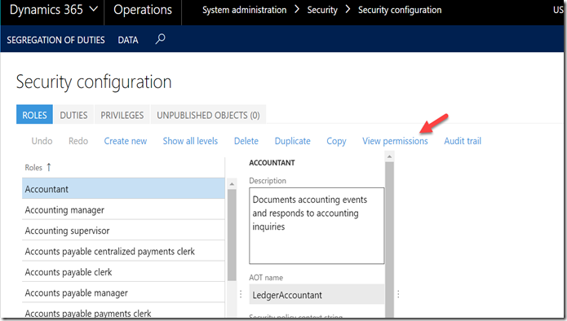Click the details pane scrollbar
The height and width of the screenshot is (321, 567).
pos(389,240)
